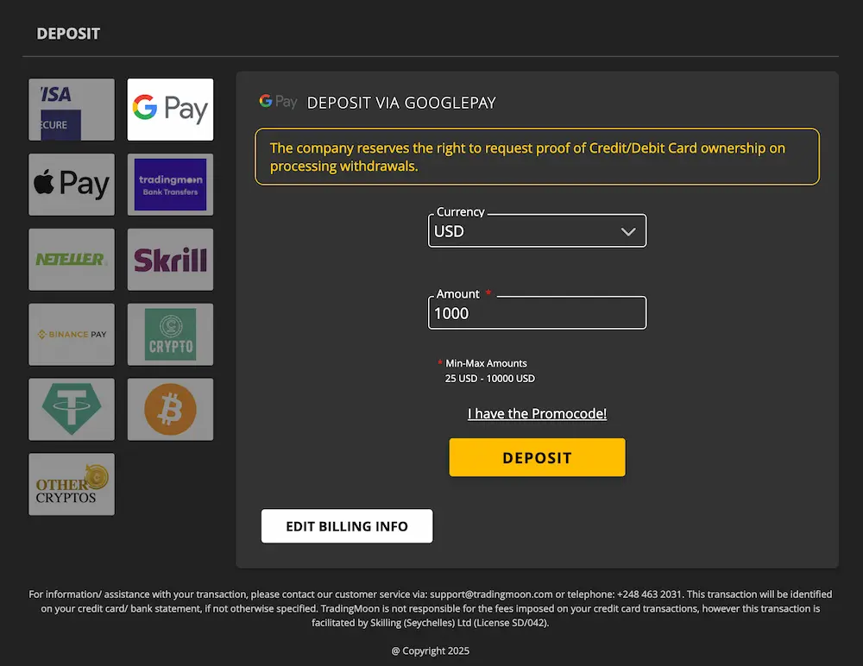Switch to the DEPOSIT section header

[68, 34]
